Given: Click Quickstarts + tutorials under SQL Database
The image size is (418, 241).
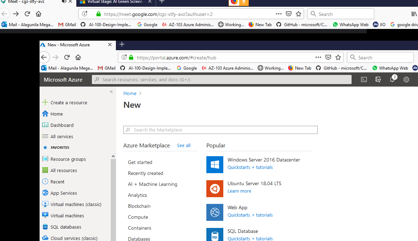Looking at the screenshot, I should click(250, 238).
